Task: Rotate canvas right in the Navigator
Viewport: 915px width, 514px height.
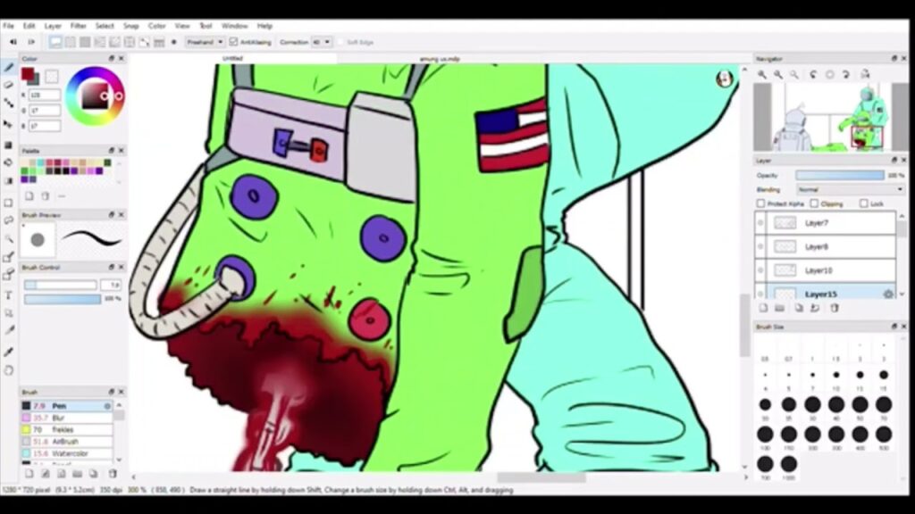Action: [x=846, y=75]
